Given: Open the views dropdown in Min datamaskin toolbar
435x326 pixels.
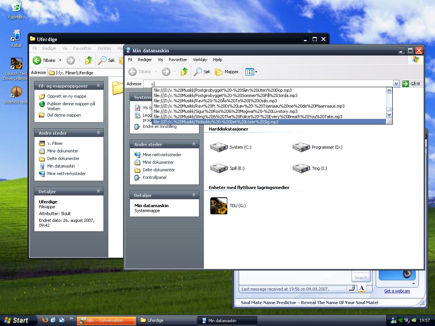Looking at the screenshot, I should [x=256, y=72].
